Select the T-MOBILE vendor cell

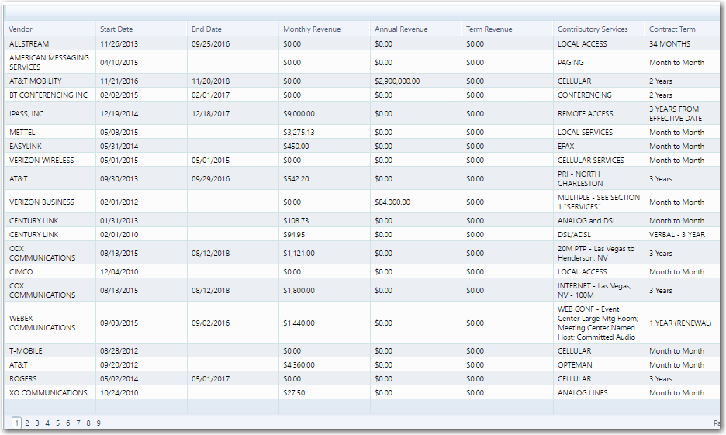(50, 350)
